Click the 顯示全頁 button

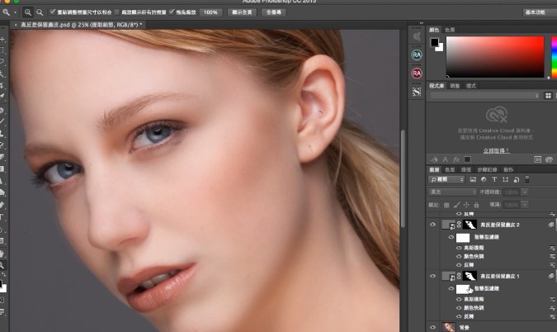242,12
